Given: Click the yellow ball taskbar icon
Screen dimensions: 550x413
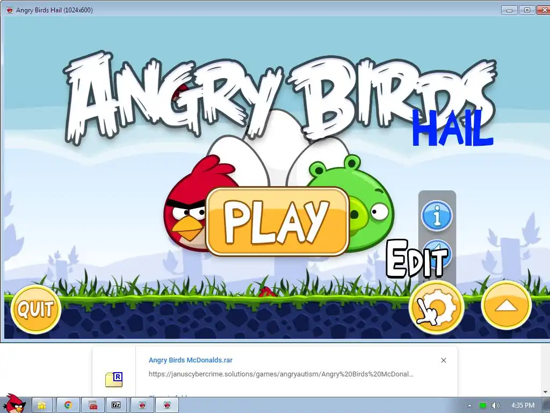Looking at the screenshot, I should point(42,405).
